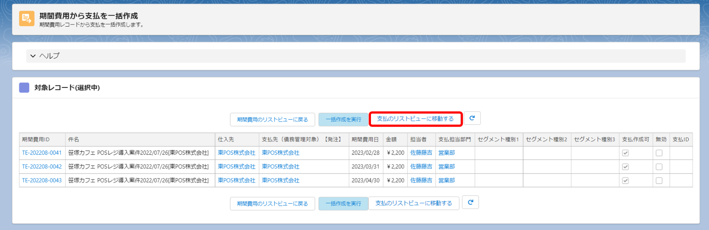
Task: Click bottom 支払のリストビューに移動する button
Action: (x=414, y=203)
